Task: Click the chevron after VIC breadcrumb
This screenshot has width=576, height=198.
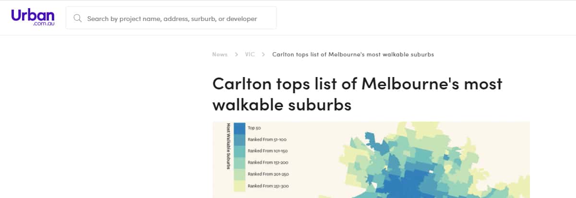Action: [264, 55]
